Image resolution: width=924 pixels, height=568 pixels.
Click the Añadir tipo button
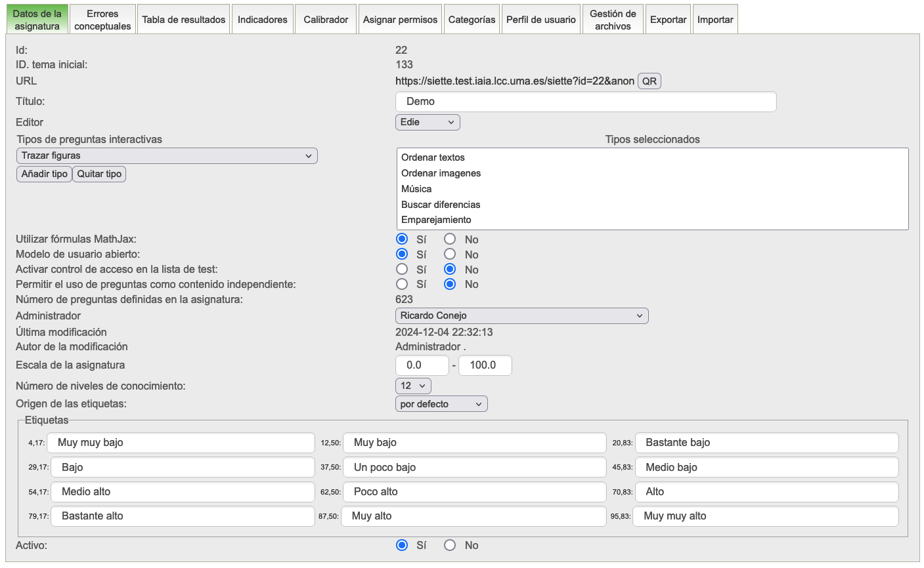tap(44, 174)
